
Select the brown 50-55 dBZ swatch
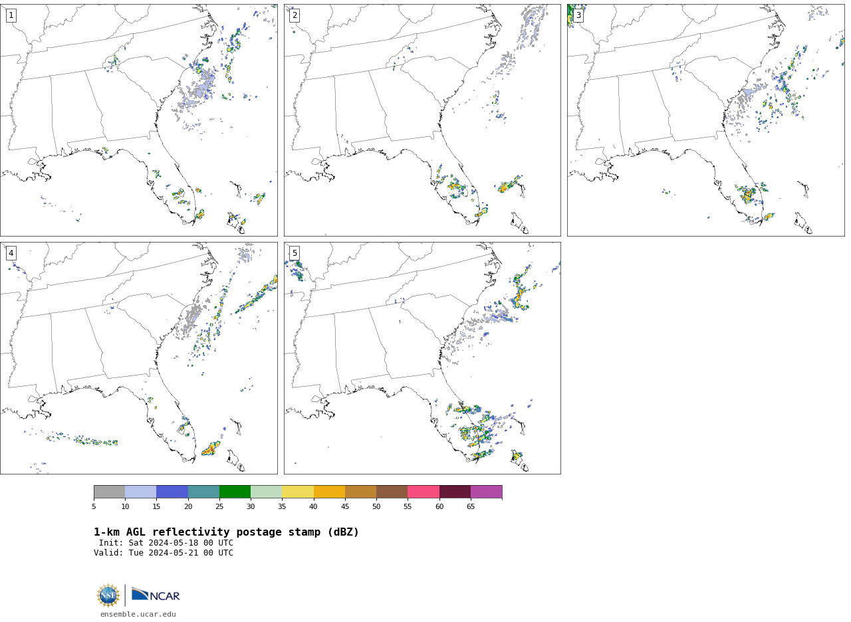pos(392,492)
